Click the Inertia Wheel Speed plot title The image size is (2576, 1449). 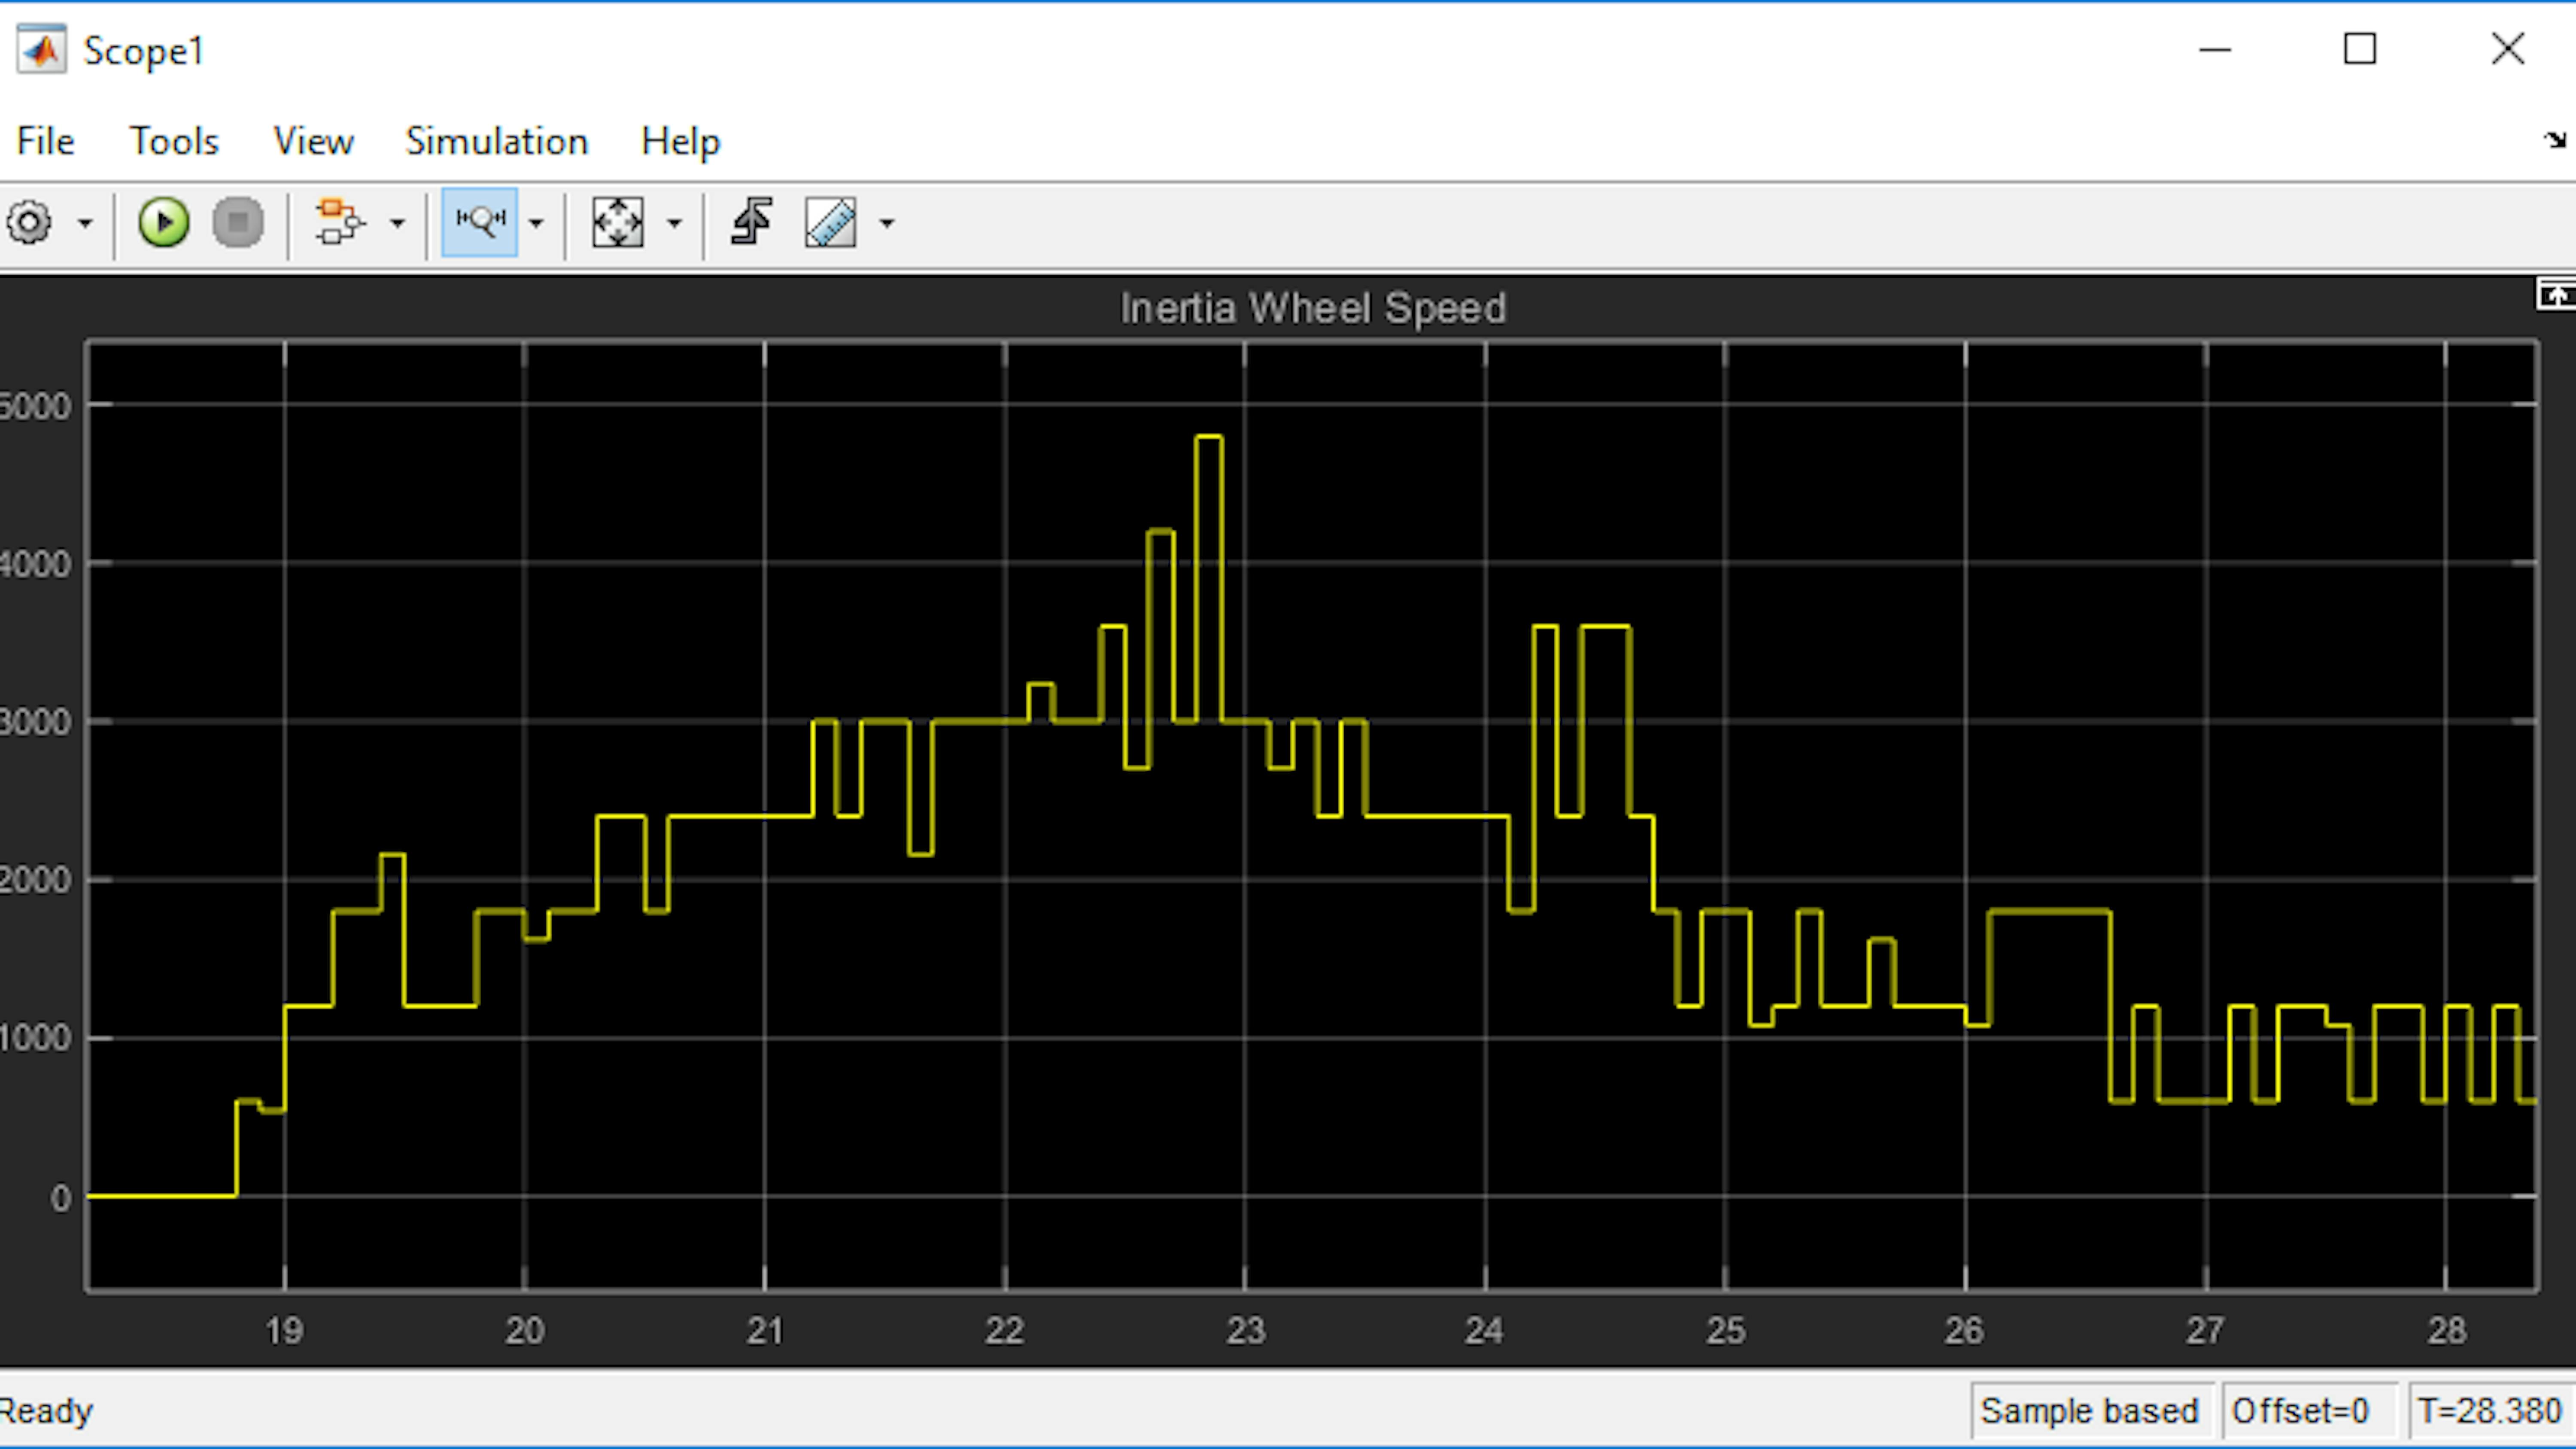1312,308
